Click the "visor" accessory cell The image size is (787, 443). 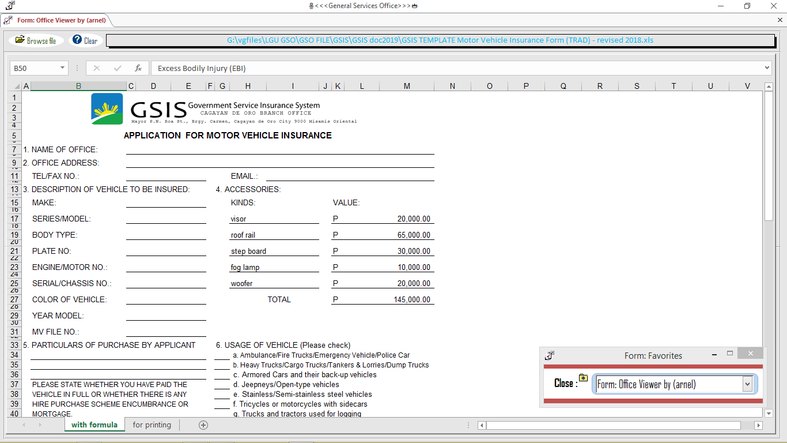(x=274, y=219)
